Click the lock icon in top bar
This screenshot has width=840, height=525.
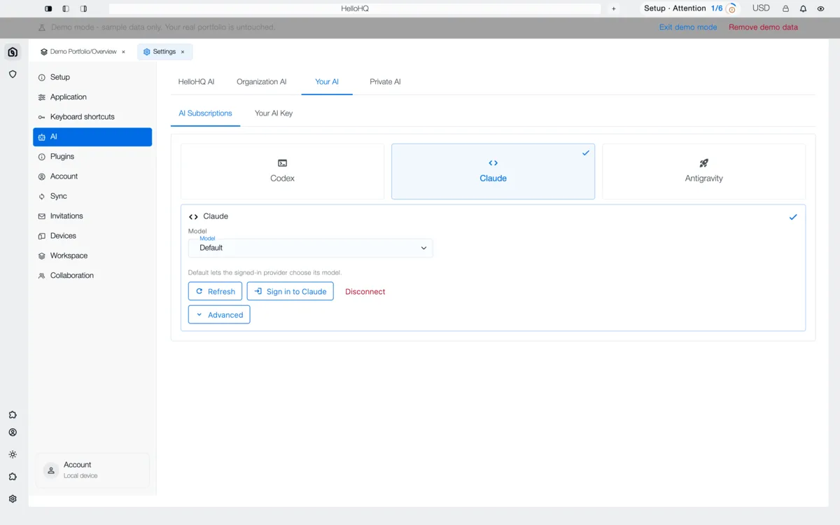tap(785, 8)
